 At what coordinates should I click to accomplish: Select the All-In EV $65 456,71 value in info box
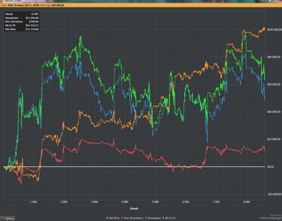pyautogui.click(x=32, y=25)
